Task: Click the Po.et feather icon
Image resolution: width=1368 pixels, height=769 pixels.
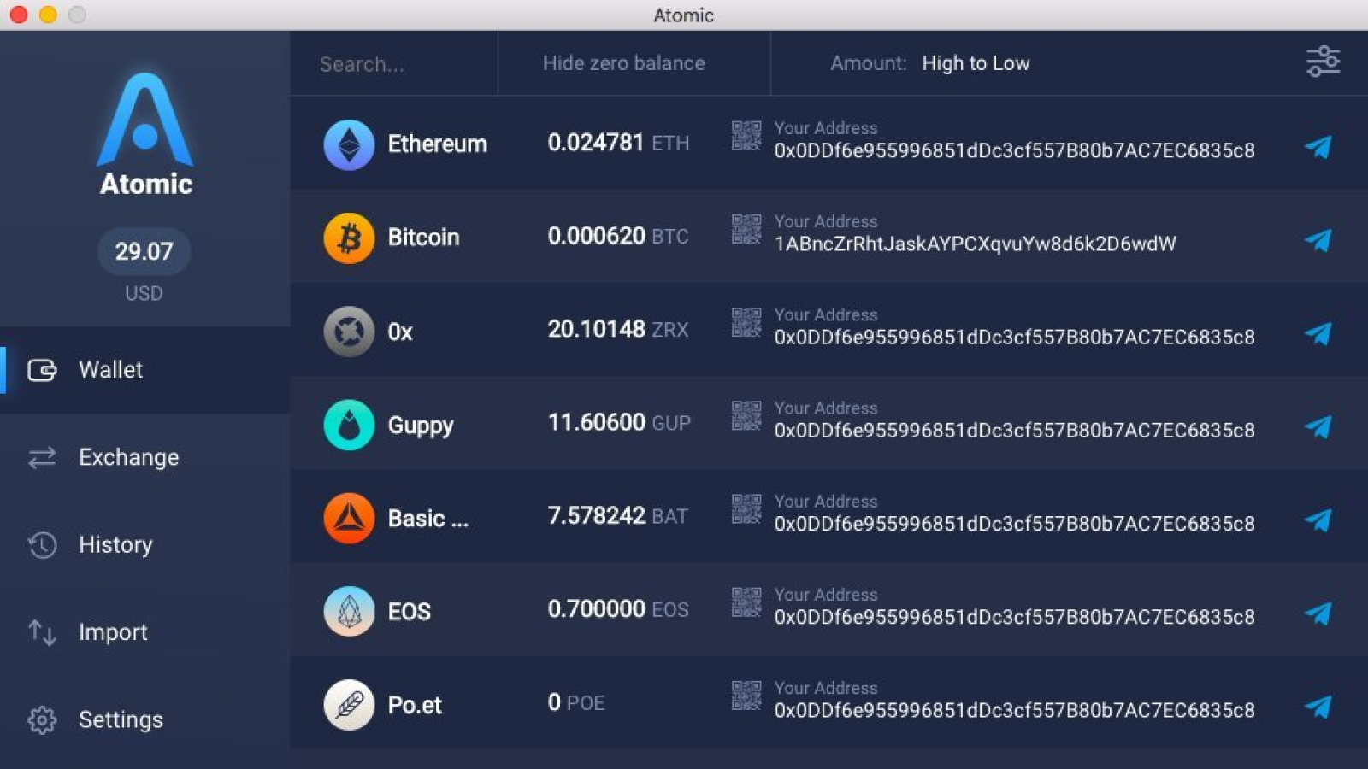Action: coord(349,705)
